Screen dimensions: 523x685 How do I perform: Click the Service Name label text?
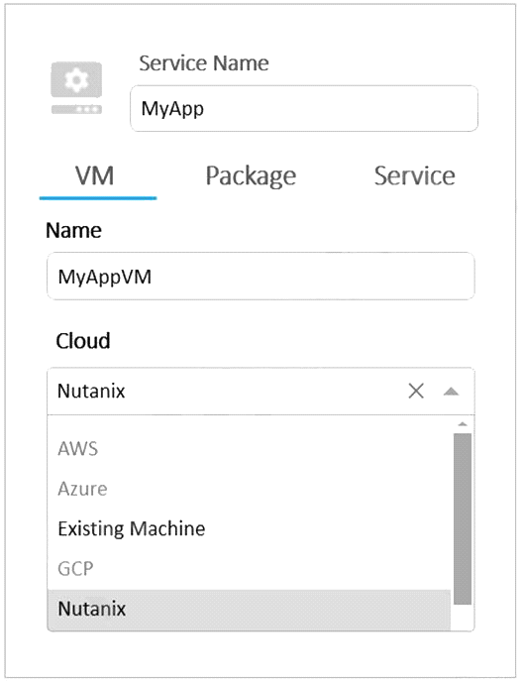tap(204, 62)
